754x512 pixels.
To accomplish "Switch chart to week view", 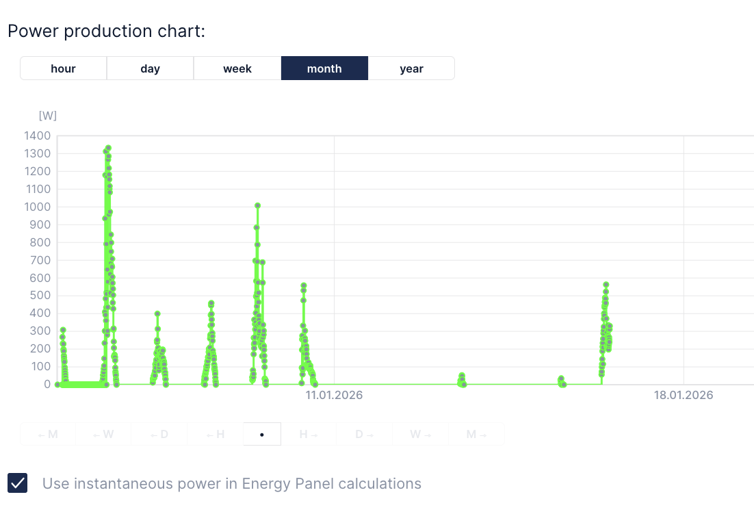I will (x=237, y=68).
